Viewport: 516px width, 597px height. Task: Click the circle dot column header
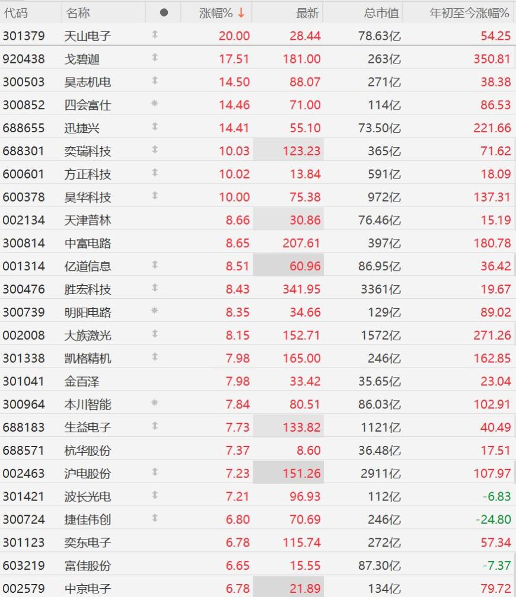[164, 13]
